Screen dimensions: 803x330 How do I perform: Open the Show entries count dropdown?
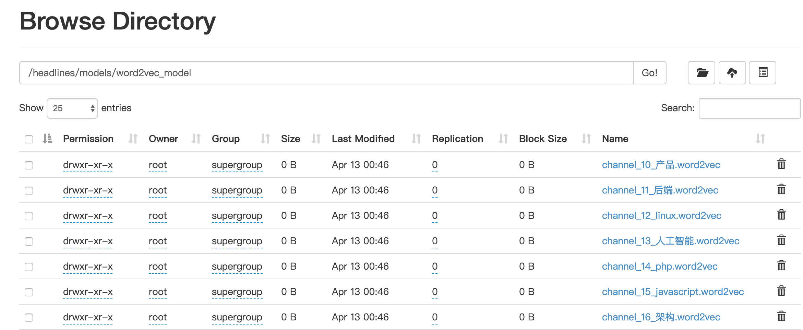72,108
